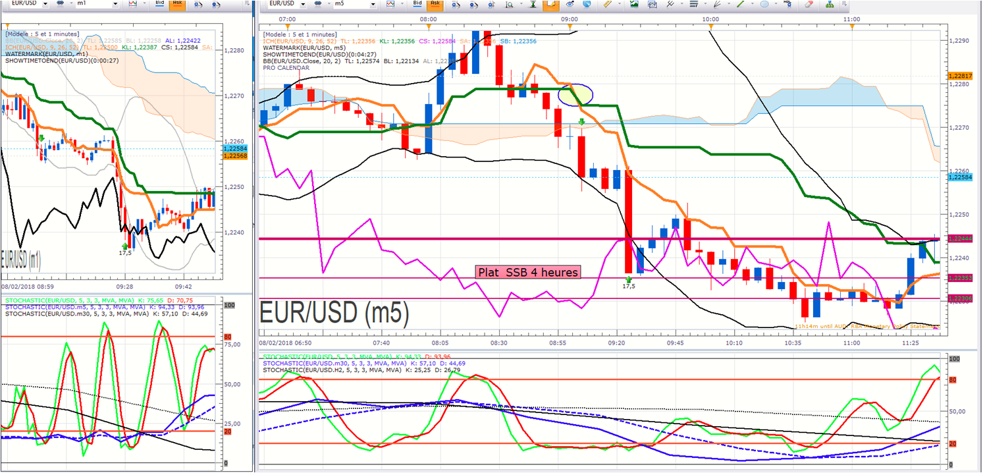Select the parallel lines drawing tool

pyautogui.click(x=670, y=4)
